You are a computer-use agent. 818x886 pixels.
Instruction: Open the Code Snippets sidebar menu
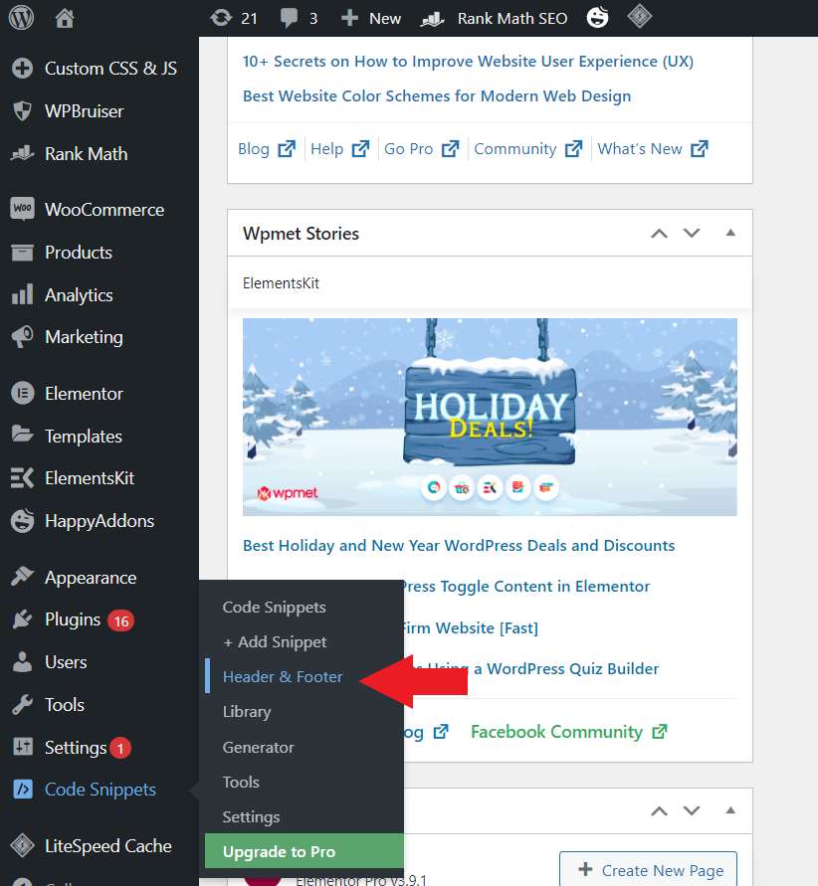[x=100, y=790]
